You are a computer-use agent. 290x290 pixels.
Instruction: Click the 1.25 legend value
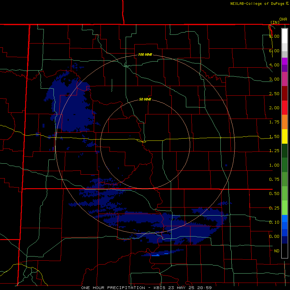(x=274, y=151)
